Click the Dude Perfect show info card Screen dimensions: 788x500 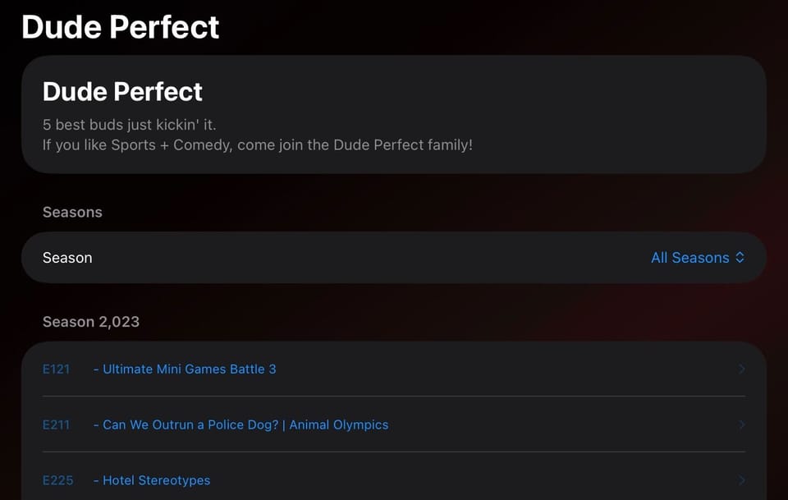pos(394,113)
